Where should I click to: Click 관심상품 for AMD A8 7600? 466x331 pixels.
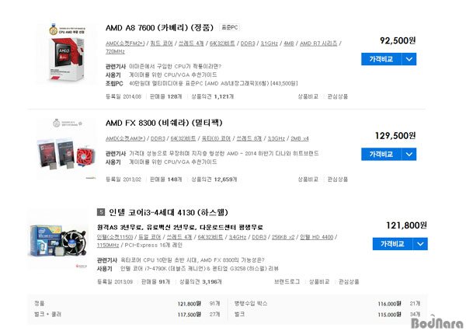pyautogui.click(x=338, y=96)
